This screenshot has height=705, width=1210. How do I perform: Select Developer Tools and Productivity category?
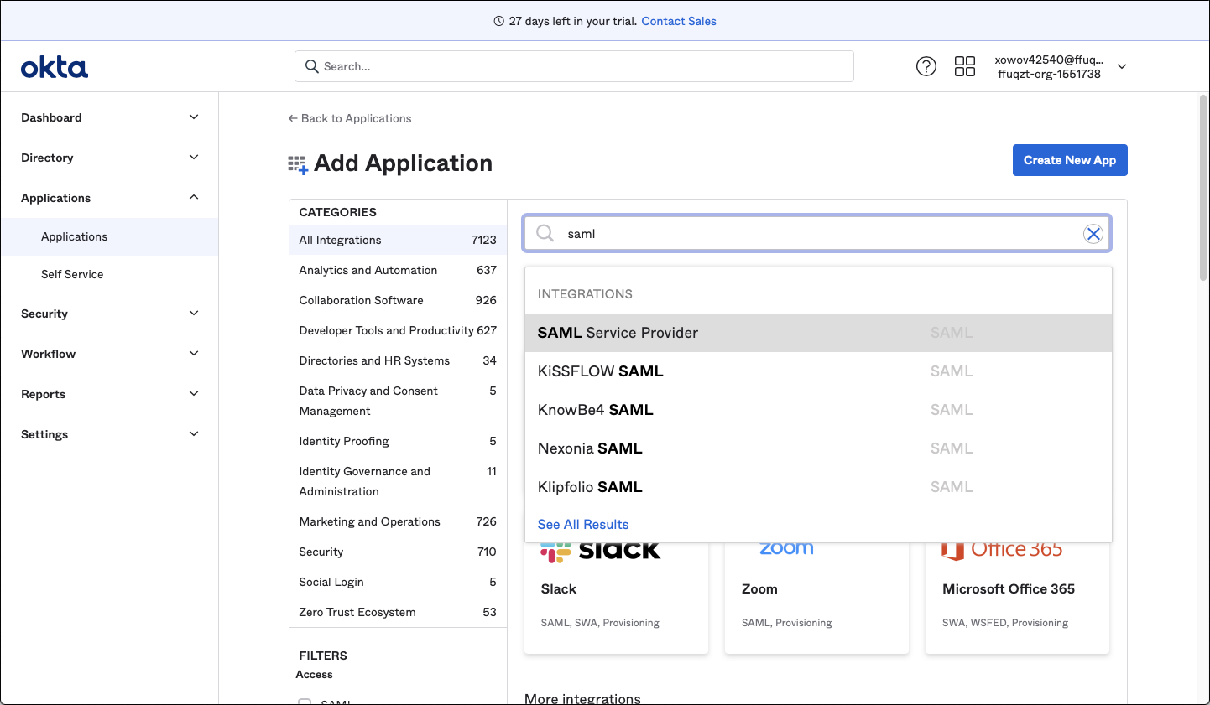[x=398, y=330]
